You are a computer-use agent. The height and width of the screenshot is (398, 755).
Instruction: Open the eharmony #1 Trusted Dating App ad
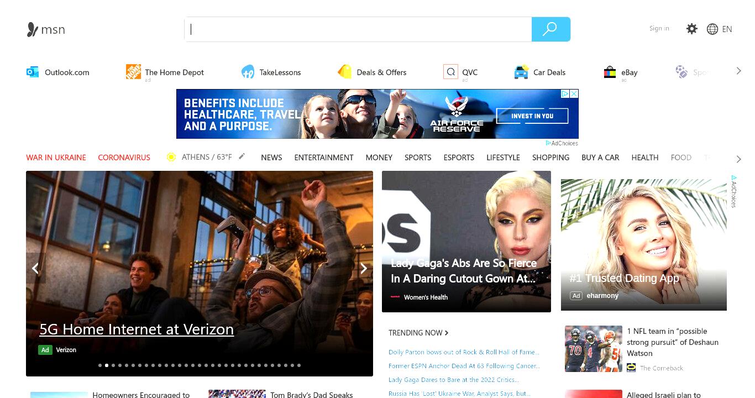[x=644, y=245]
